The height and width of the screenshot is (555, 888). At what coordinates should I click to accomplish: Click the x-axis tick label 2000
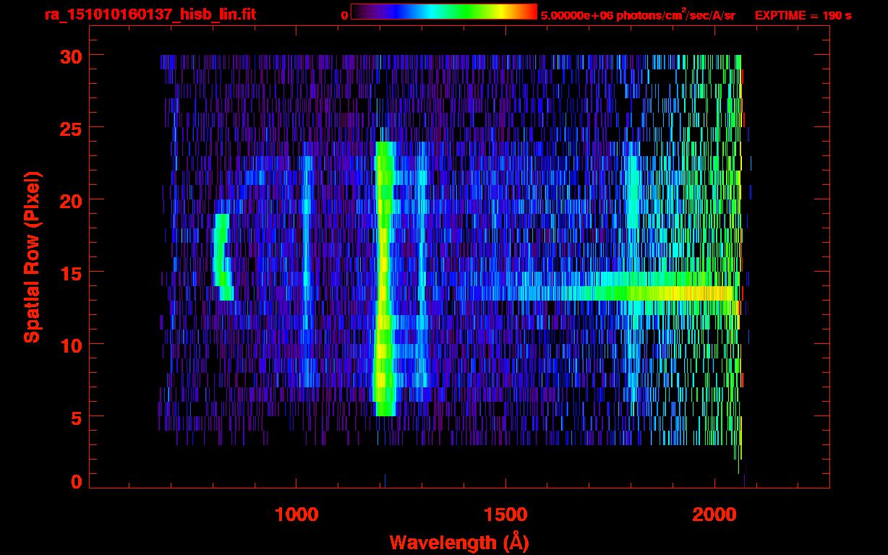[x=714, y=515]
